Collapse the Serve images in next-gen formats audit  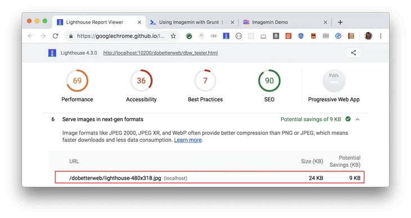(358, 119)
